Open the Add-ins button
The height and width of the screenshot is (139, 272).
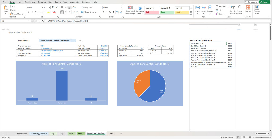(248, 9)
